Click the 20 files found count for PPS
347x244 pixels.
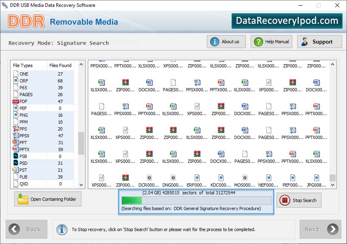[60, 129]
